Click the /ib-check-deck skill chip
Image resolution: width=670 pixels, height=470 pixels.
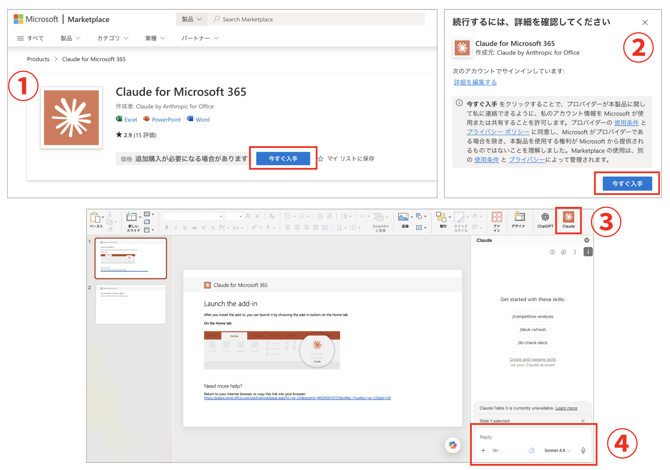point(533,343)
